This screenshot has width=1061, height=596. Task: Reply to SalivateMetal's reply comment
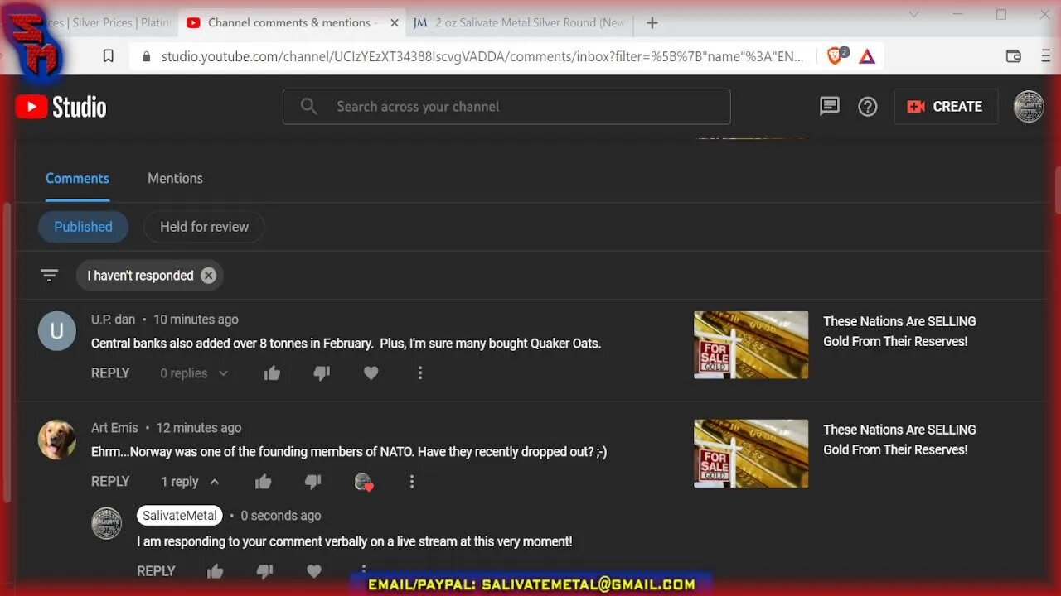pos(156,570)
